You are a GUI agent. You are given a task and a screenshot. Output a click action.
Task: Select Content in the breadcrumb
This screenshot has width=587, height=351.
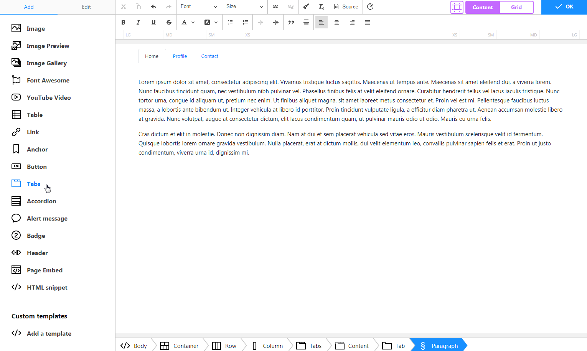tap(352, 346)
